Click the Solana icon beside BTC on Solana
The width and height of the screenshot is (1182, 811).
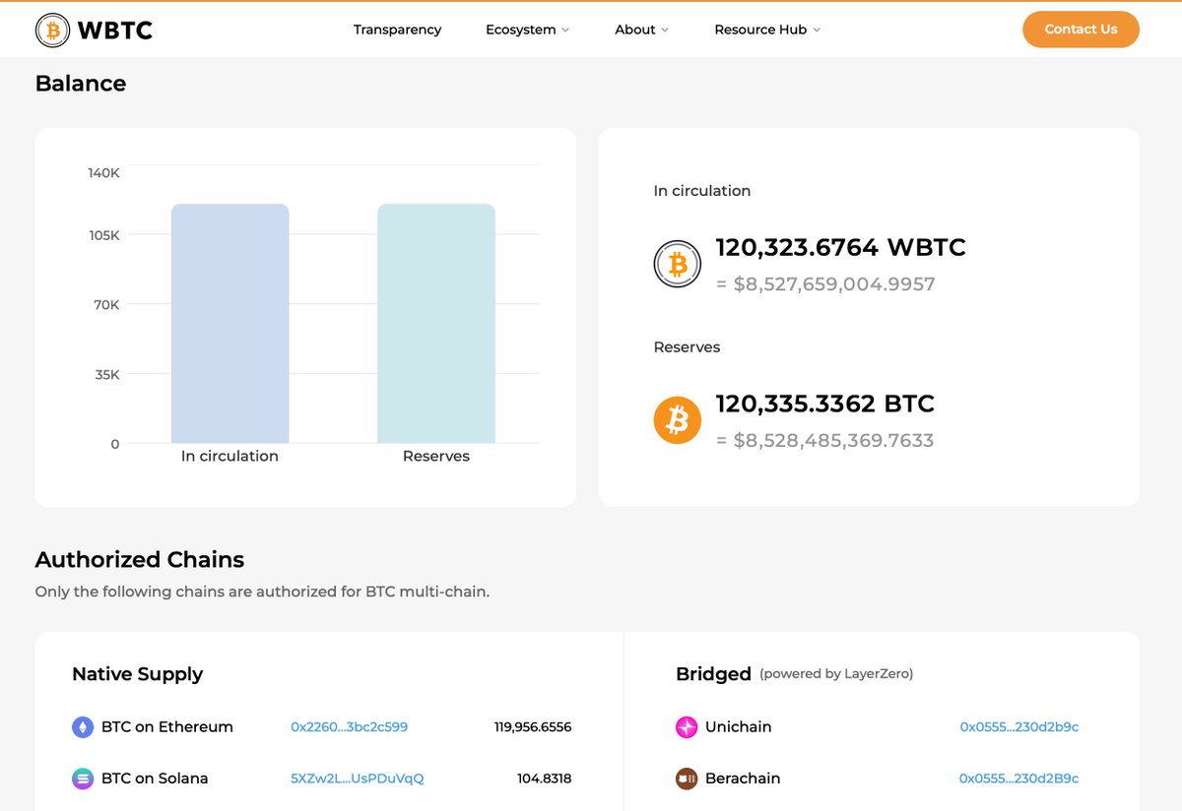pyautogui.click(x=83, y=779)
